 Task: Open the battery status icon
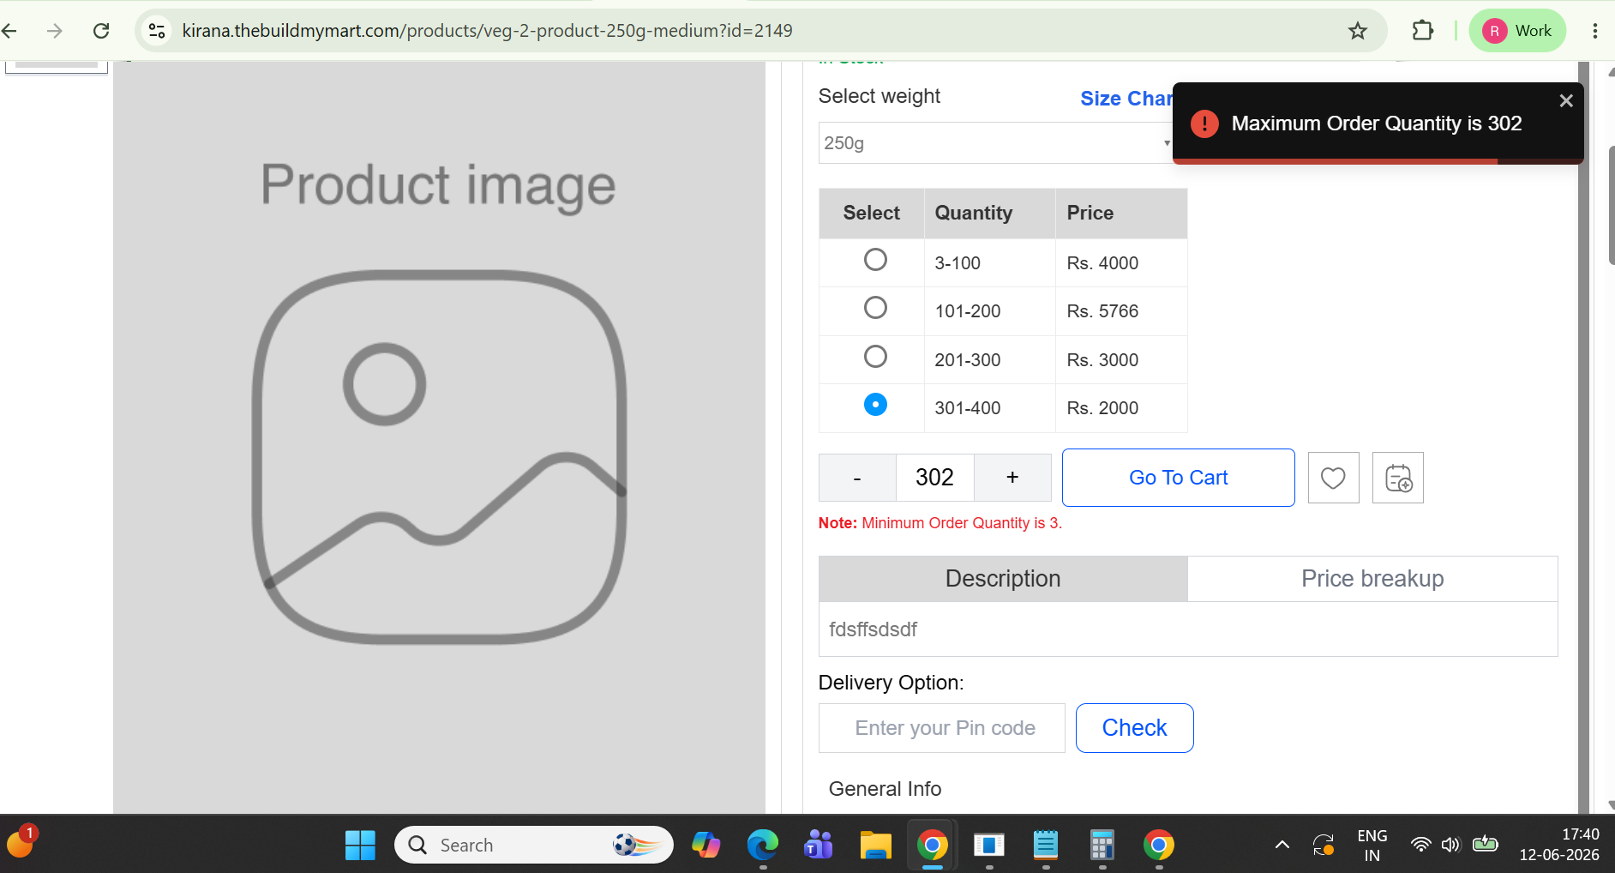1485,845
